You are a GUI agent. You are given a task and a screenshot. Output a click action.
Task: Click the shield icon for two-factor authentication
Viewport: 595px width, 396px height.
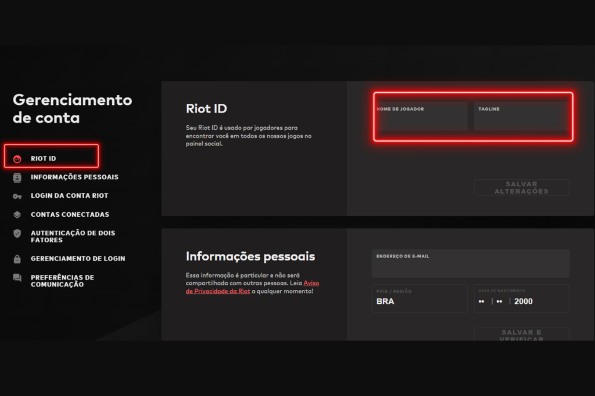click(17, 233)
